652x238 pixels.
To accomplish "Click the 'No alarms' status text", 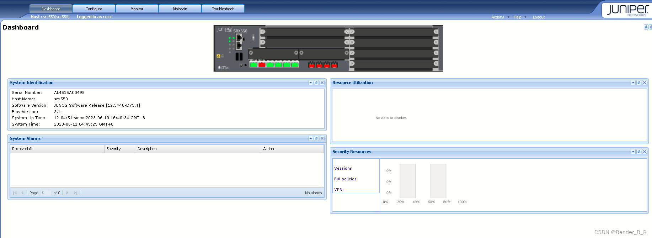I will point(313,193).
